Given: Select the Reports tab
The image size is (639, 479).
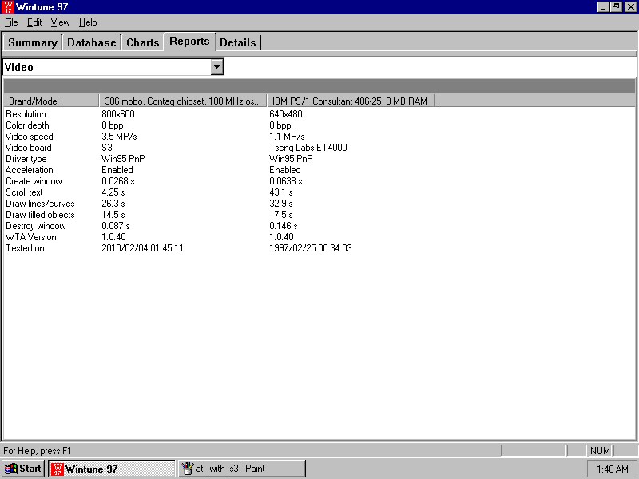Looking at the screenshot, I should (x=189, y=42).
